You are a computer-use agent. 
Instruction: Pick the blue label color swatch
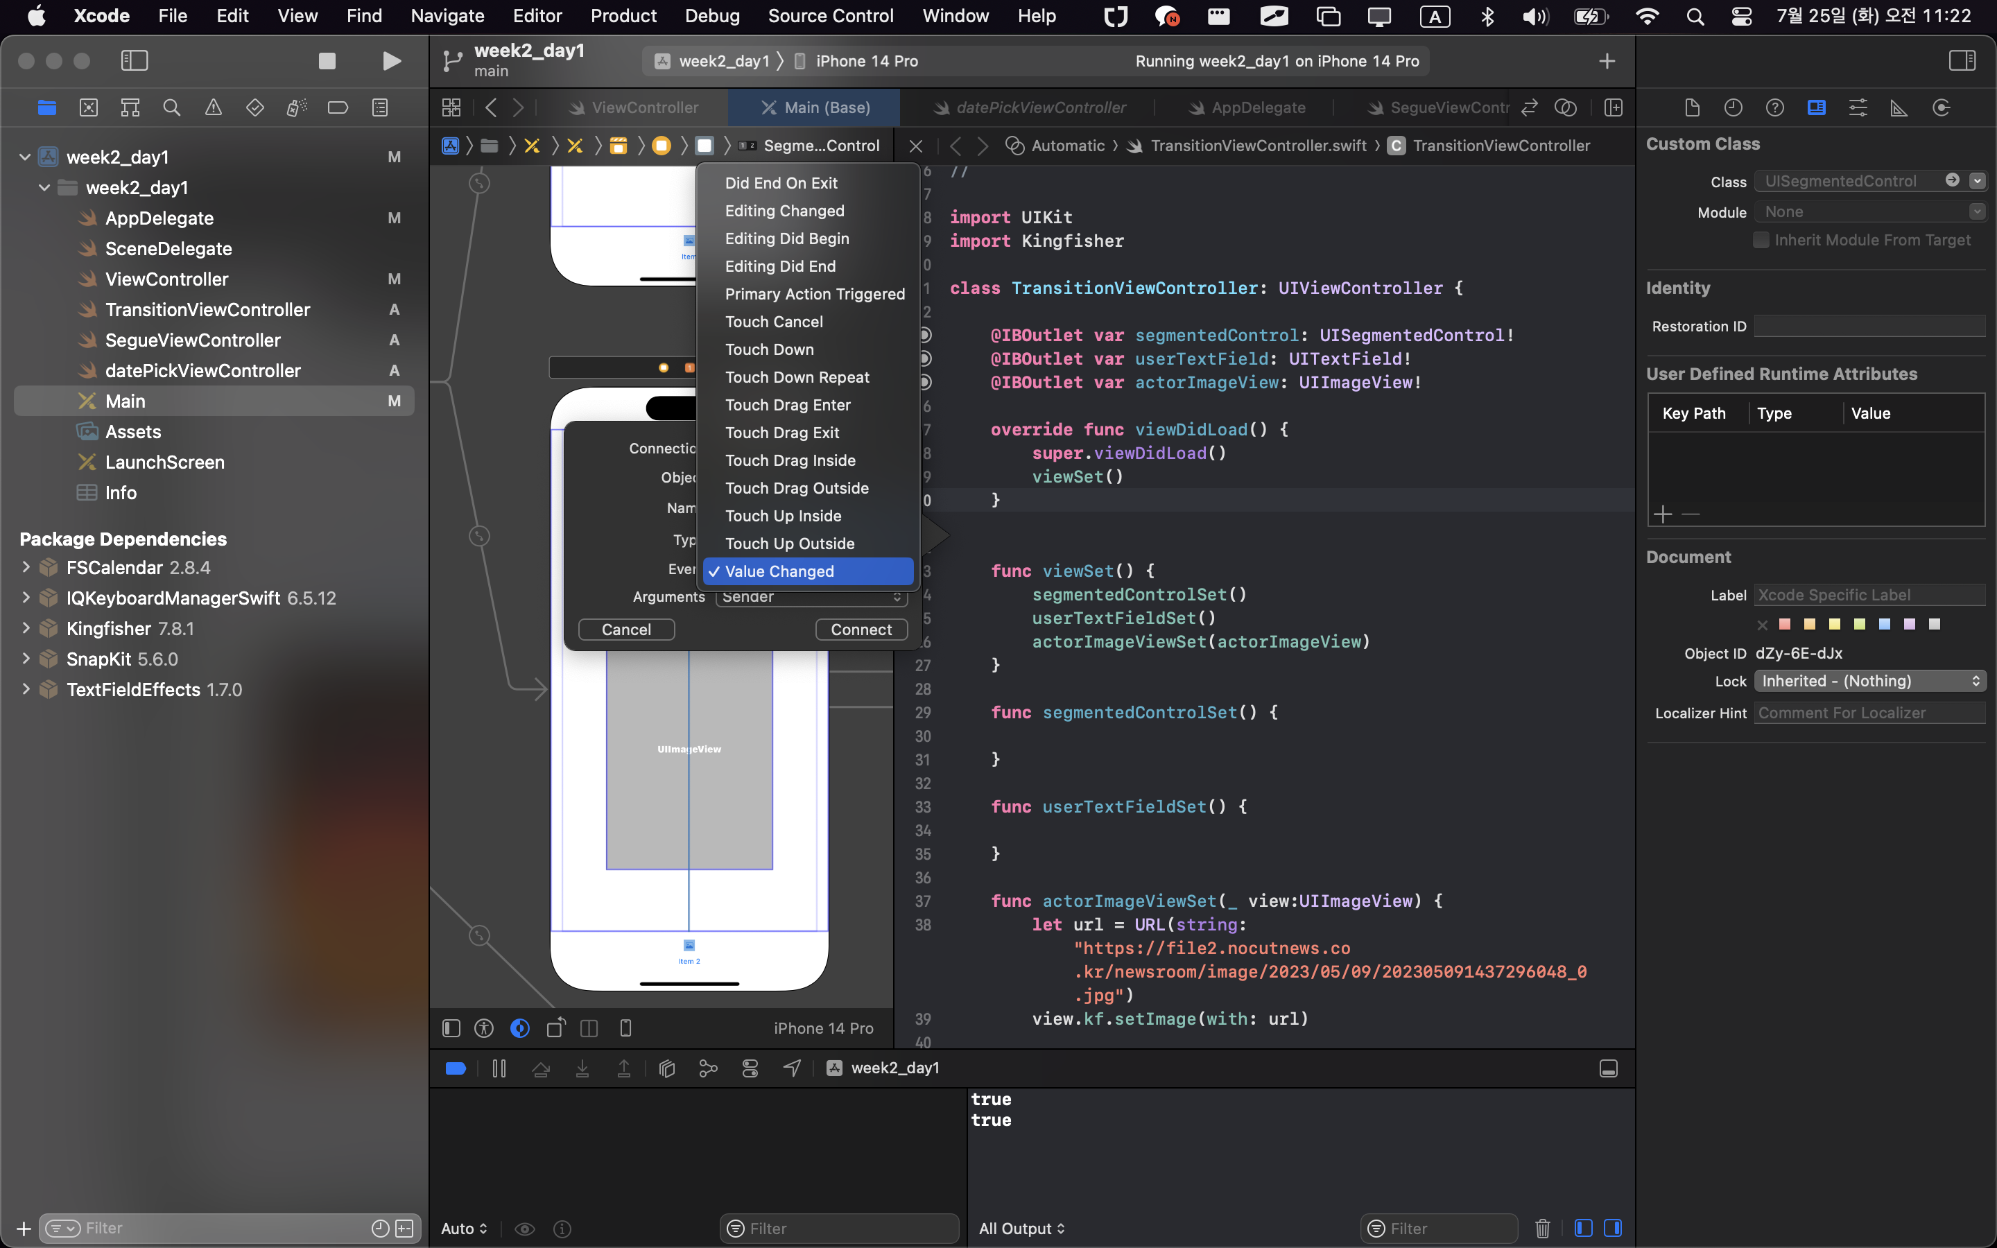(x=1885, y=624)
